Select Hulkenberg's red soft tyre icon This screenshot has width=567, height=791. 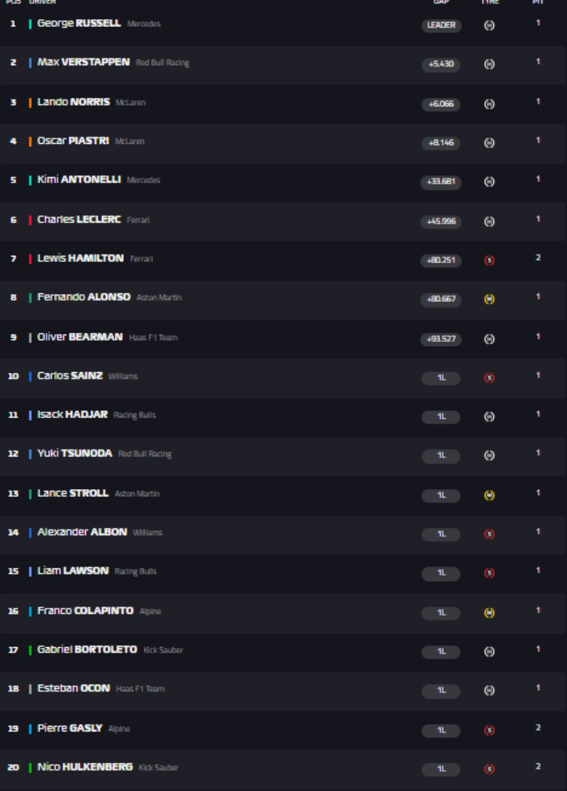(x=489, y=769)
